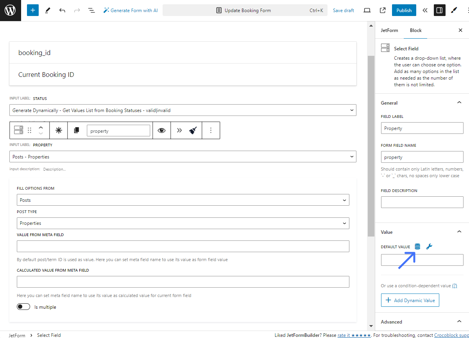The width and height of the screenshot is (469, 338).
Task: Click the broom icon in block toolbar
Action: tap(193, 130)
